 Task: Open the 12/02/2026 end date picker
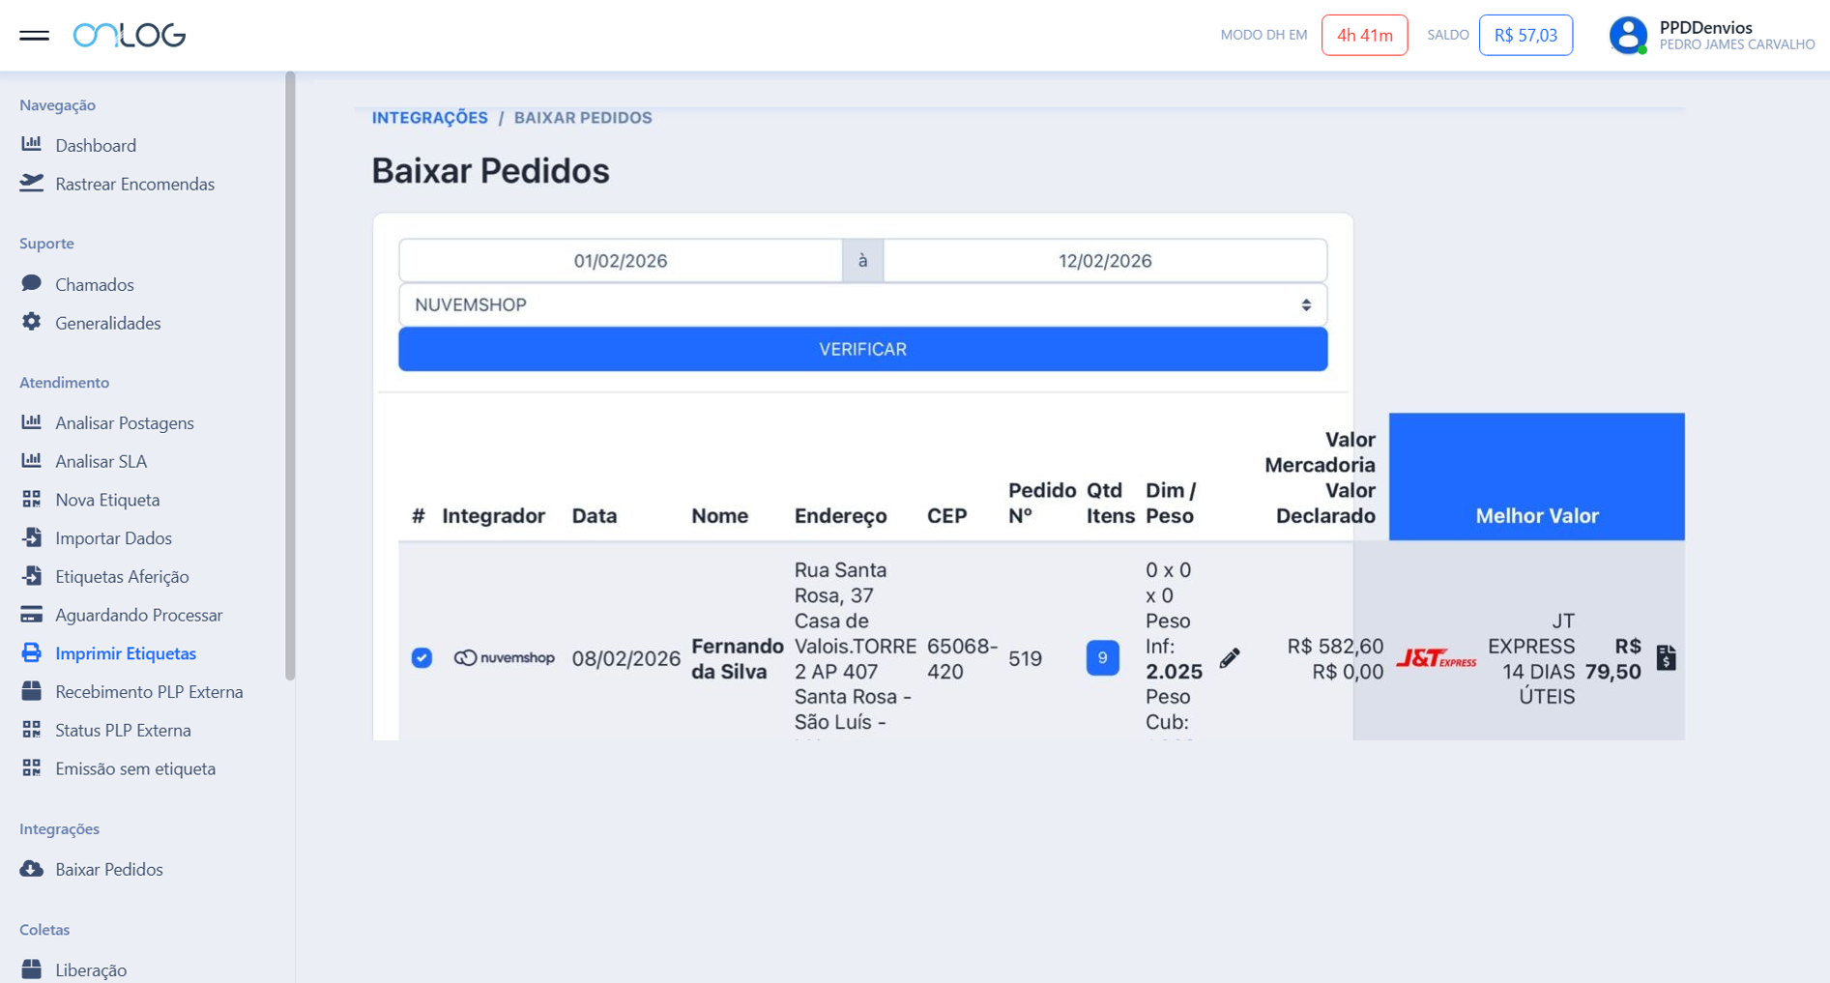tap(1104, 261)
